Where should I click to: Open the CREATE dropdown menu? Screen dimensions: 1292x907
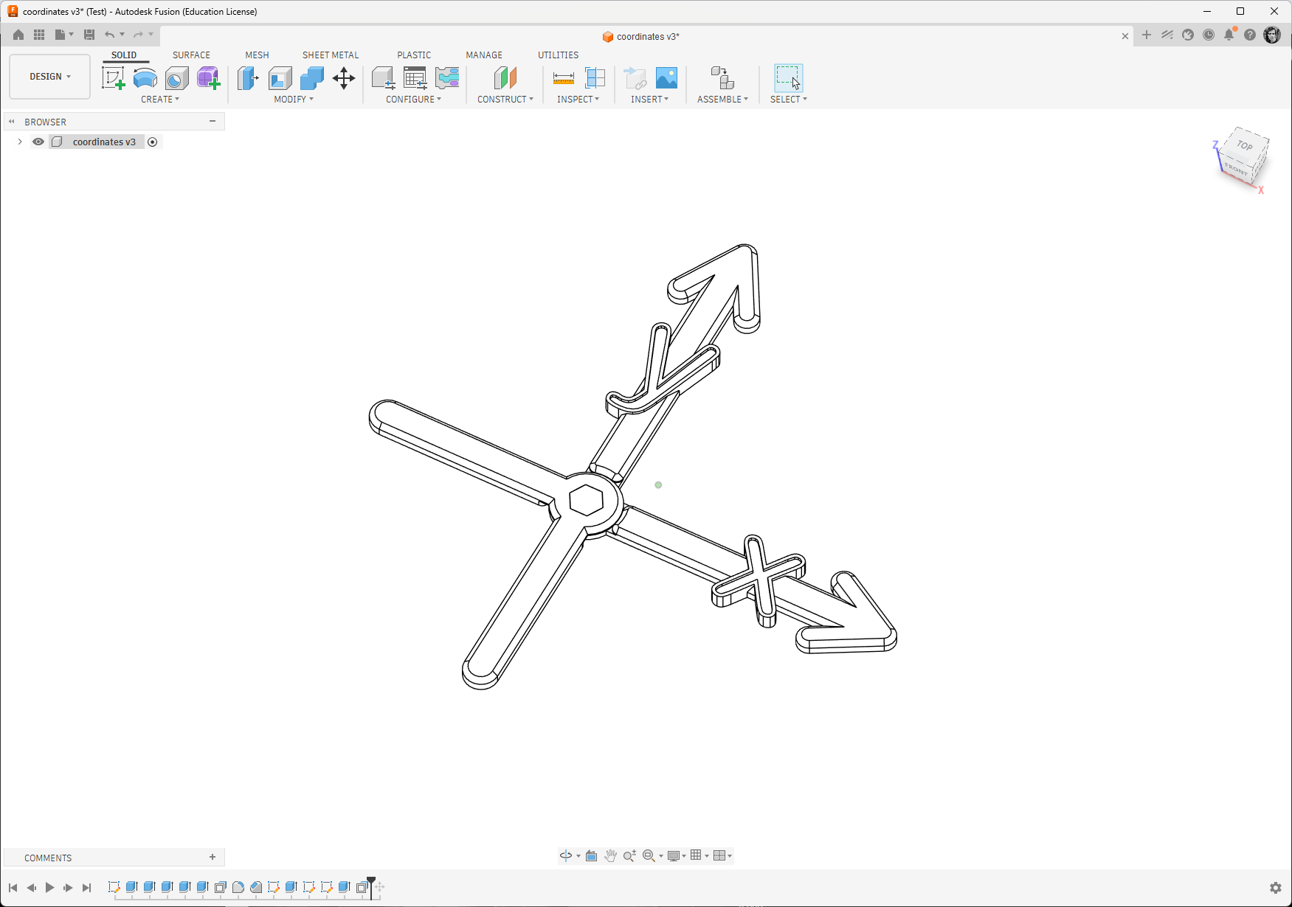(x=160, y=100)
